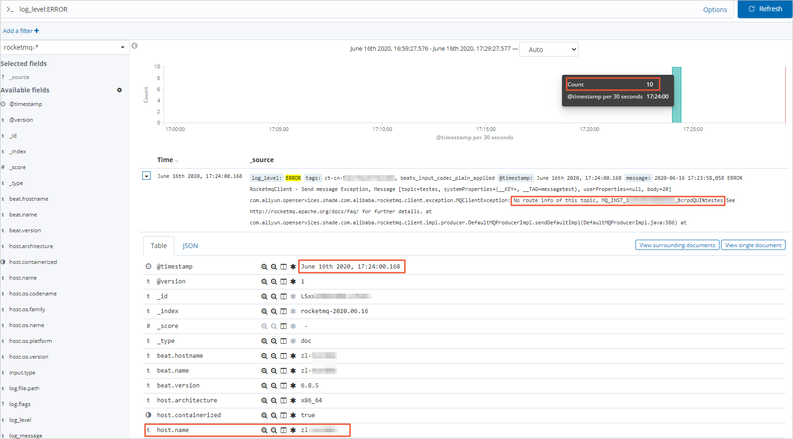The height and width of the screenshot is (439, 793).
Task: Filter out the beat.name value
Action: [x=274, y=371]
